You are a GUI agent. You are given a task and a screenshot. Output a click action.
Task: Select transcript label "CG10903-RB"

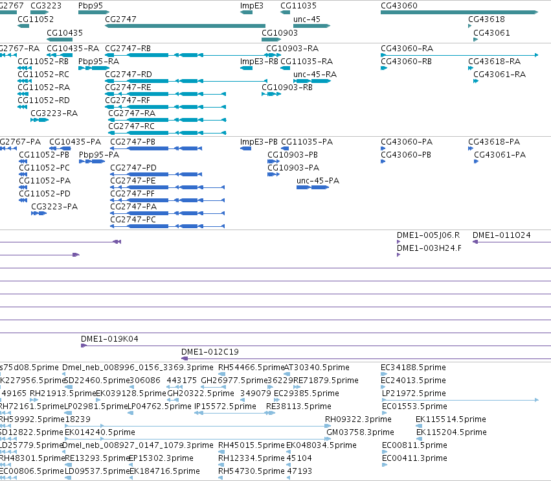point(287,88)
